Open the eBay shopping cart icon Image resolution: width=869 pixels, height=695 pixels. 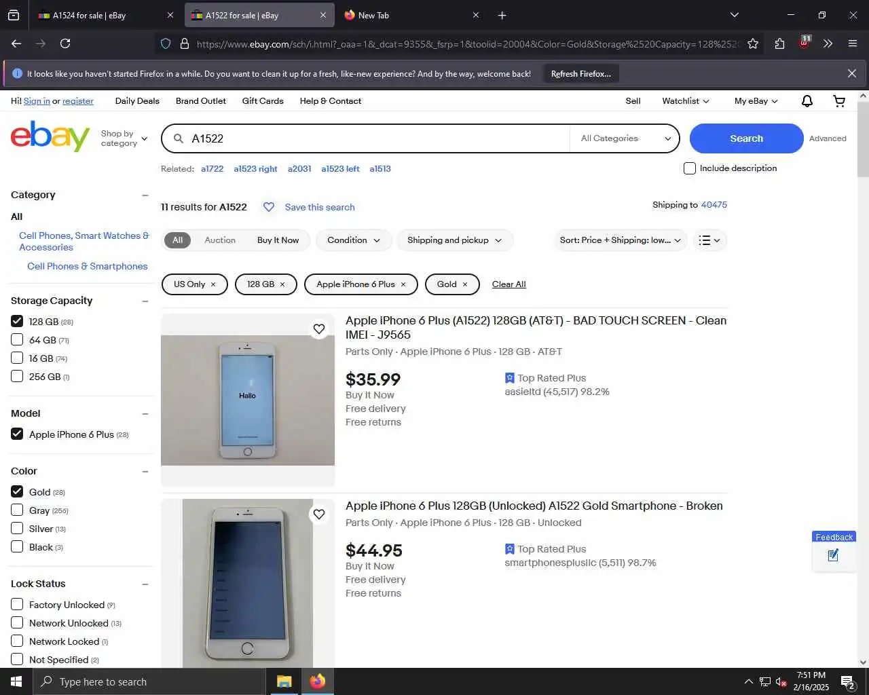(840, 101)
